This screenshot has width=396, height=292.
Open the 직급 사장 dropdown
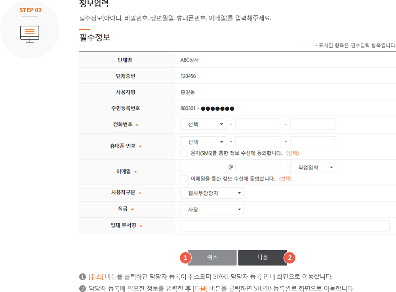point(212,209)
